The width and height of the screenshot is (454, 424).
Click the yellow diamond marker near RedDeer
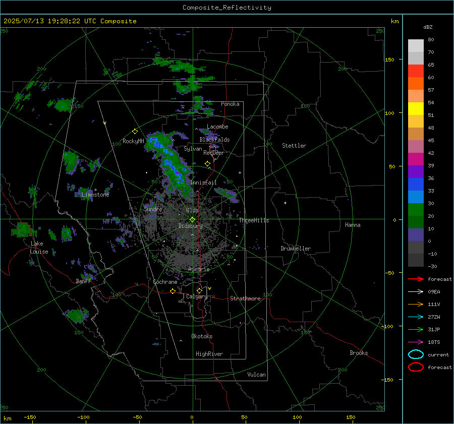[207, 164]
